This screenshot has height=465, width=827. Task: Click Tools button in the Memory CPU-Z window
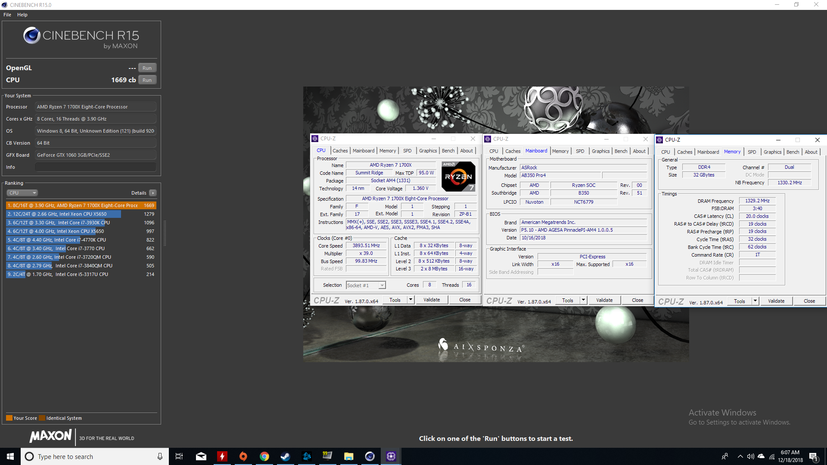click(x=740, y=301)
